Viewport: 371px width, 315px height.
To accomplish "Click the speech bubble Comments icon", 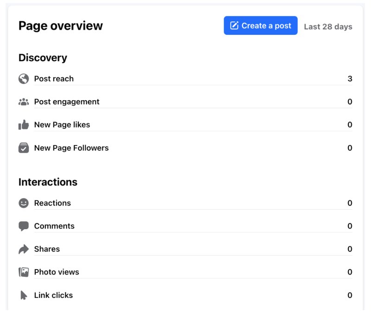I will (x=24, y=226).
